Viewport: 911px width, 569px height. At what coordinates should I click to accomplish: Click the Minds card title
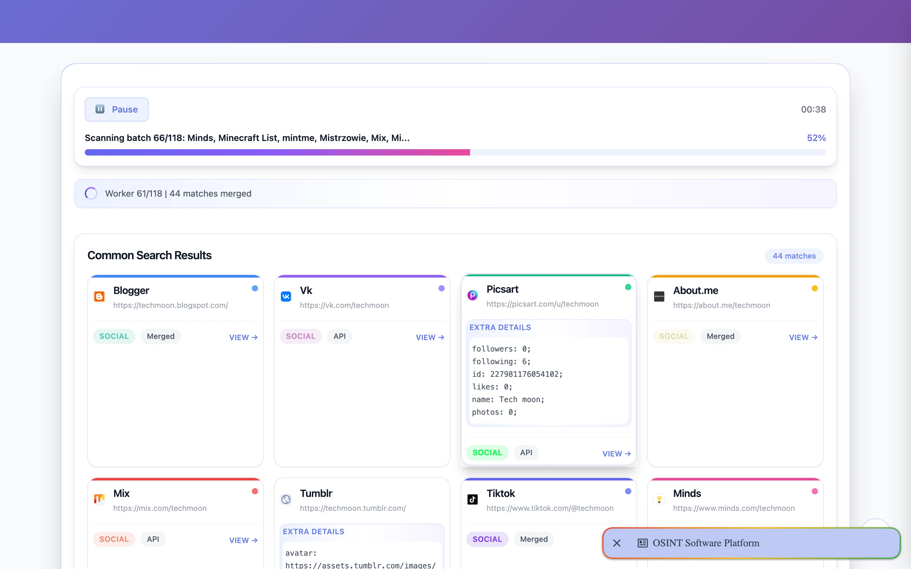[687, 493]
